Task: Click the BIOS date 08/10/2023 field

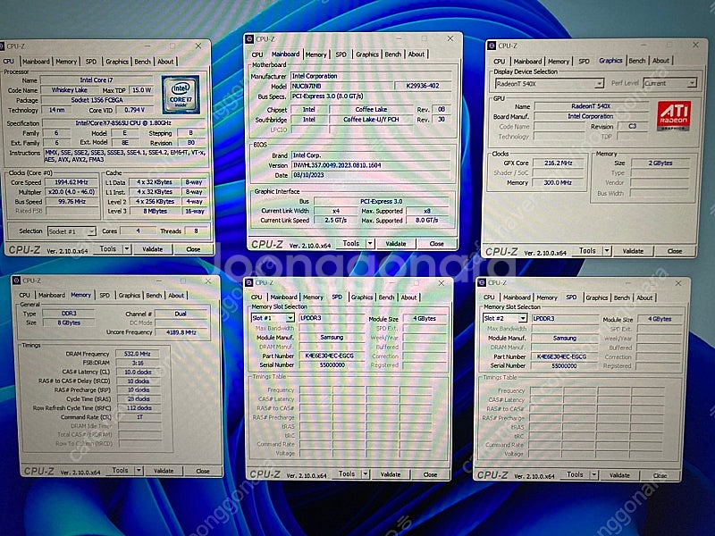Action: [371, 175]
